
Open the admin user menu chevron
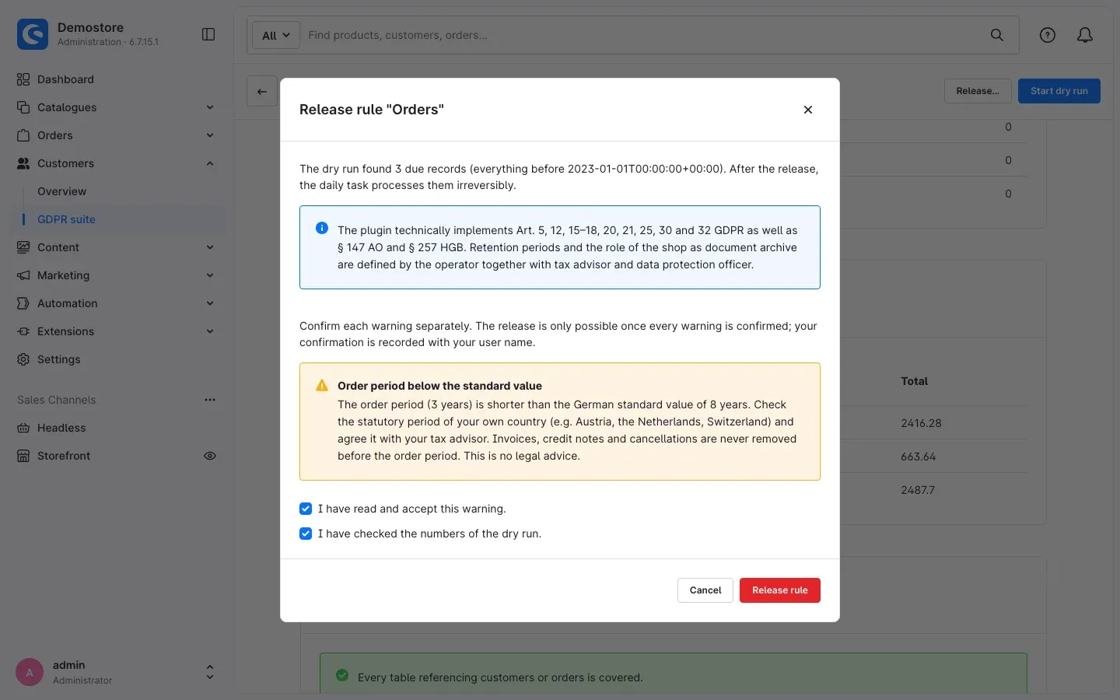click(210, 672)
